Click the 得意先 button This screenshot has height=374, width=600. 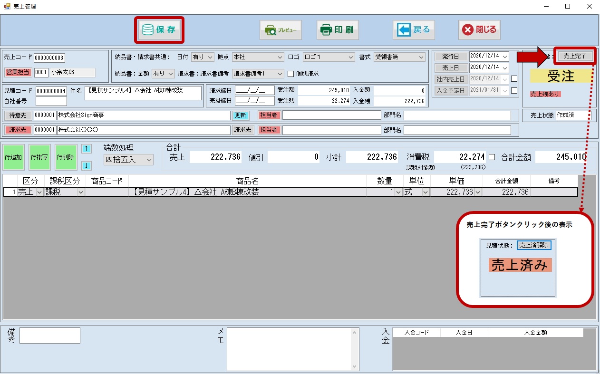pyautogui.click(x=18, y=115)
